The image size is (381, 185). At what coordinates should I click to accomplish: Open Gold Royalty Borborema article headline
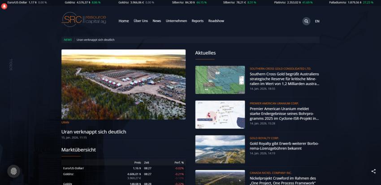(284, 146)
